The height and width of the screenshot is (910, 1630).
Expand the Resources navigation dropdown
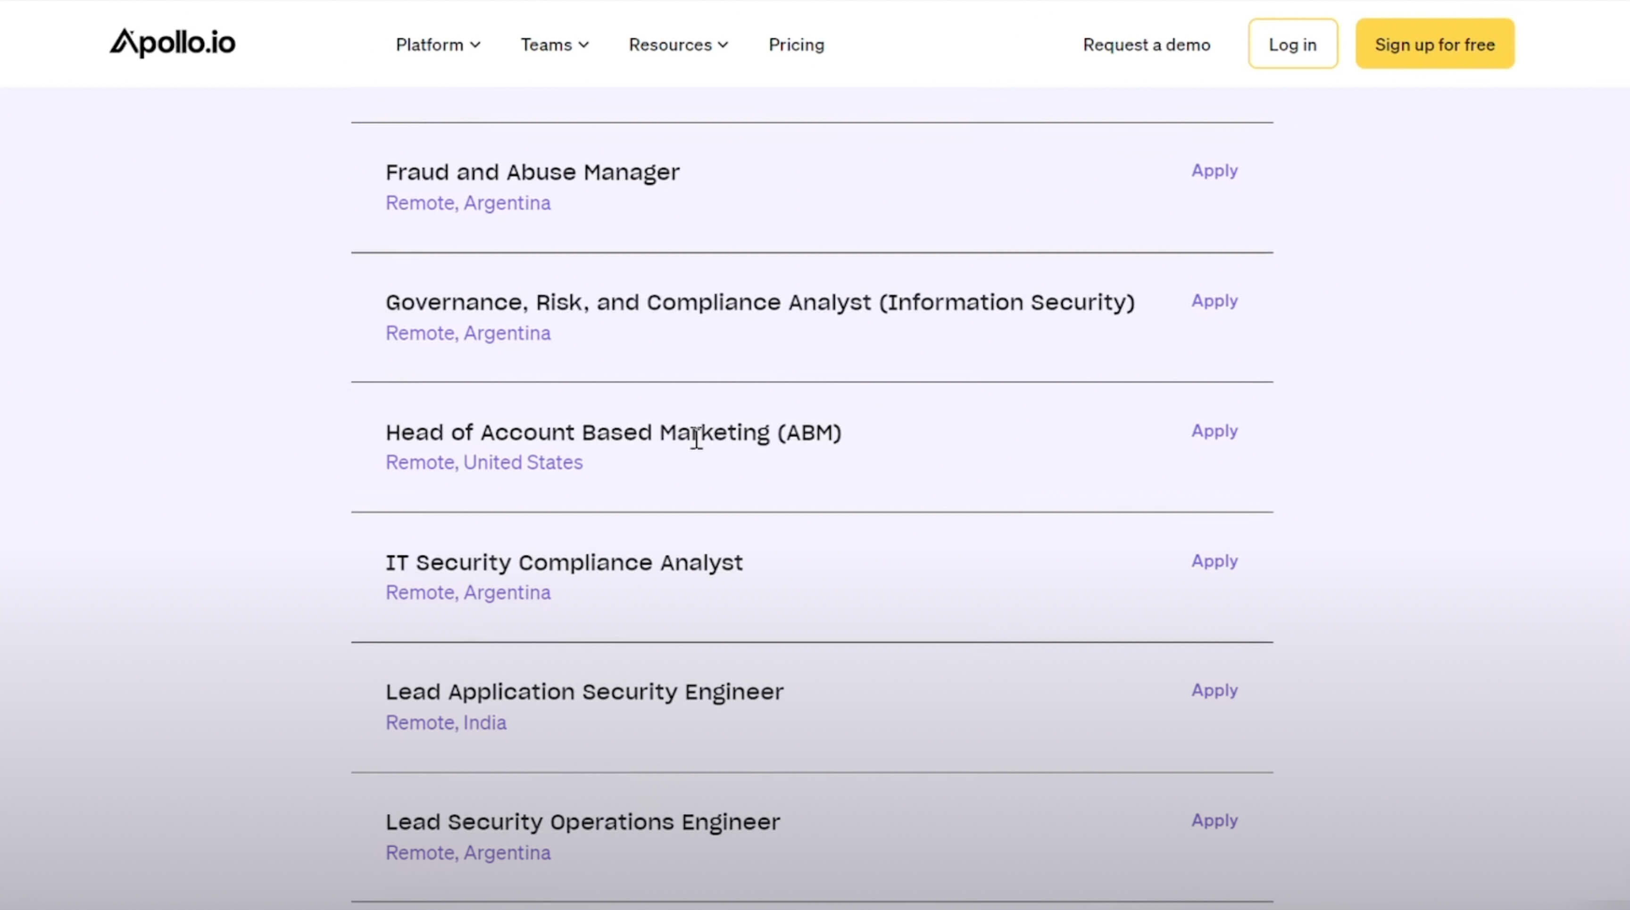click(x=678, y=45)
